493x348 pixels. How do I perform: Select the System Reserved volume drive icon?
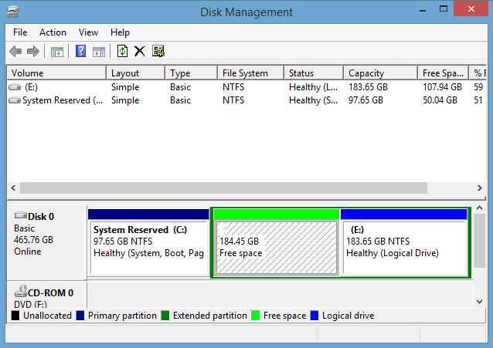tap(15, 100)
